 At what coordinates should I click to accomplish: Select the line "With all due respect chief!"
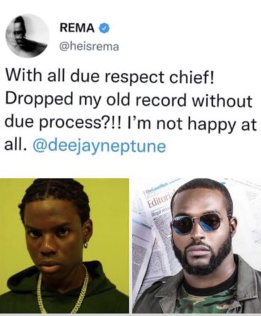tap(110, 77)
